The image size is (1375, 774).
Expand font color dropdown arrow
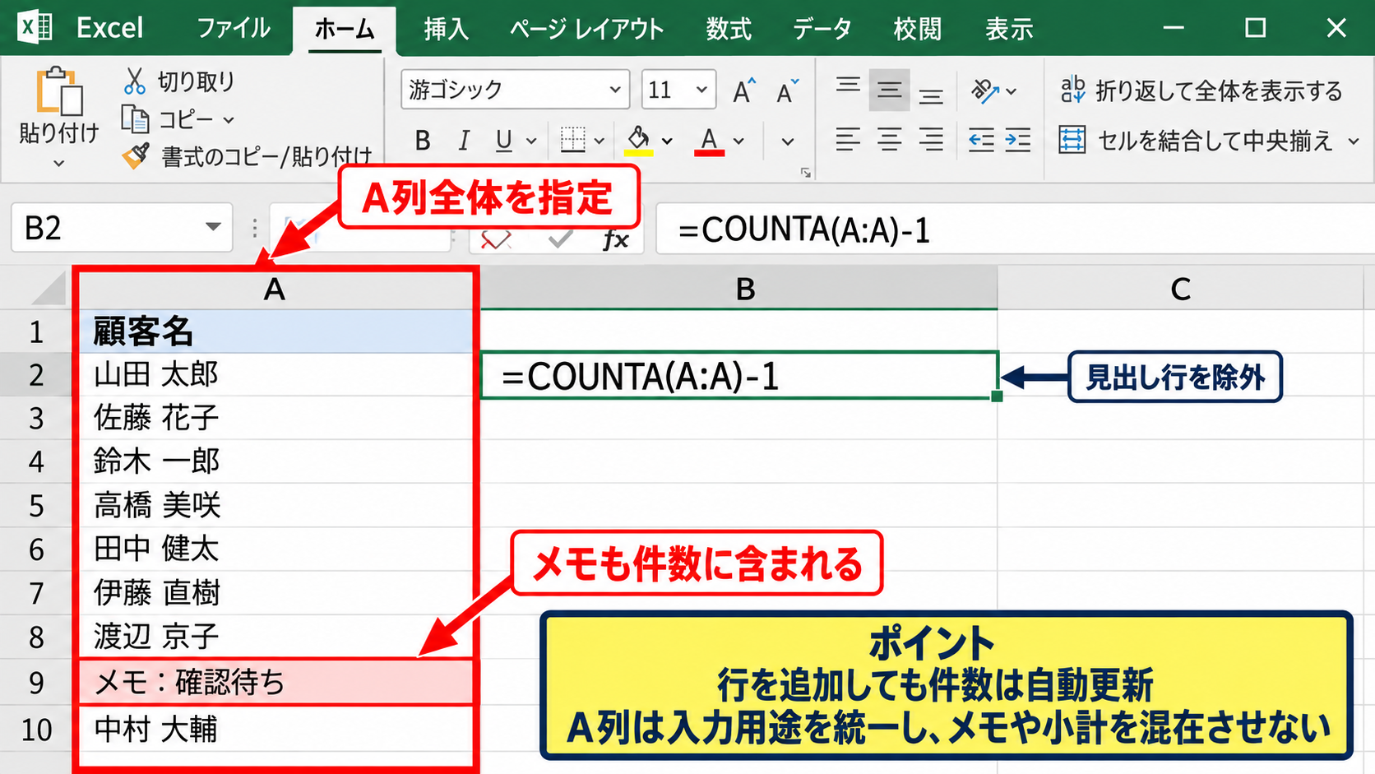click(738, 141)
